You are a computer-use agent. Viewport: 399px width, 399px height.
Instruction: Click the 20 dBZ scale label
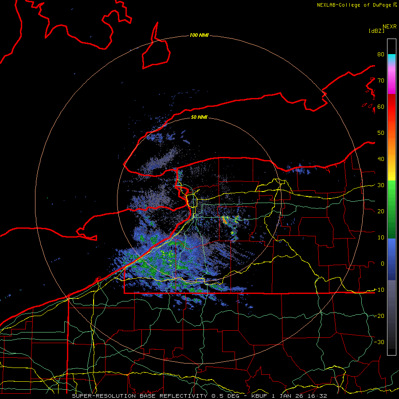pos(381,211)
